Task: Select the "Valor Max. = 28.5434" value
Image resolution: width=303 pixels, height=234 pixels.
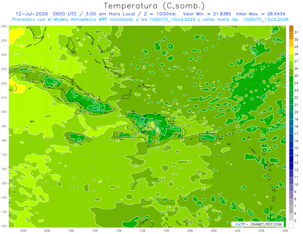Action: (x=261, y=14)
